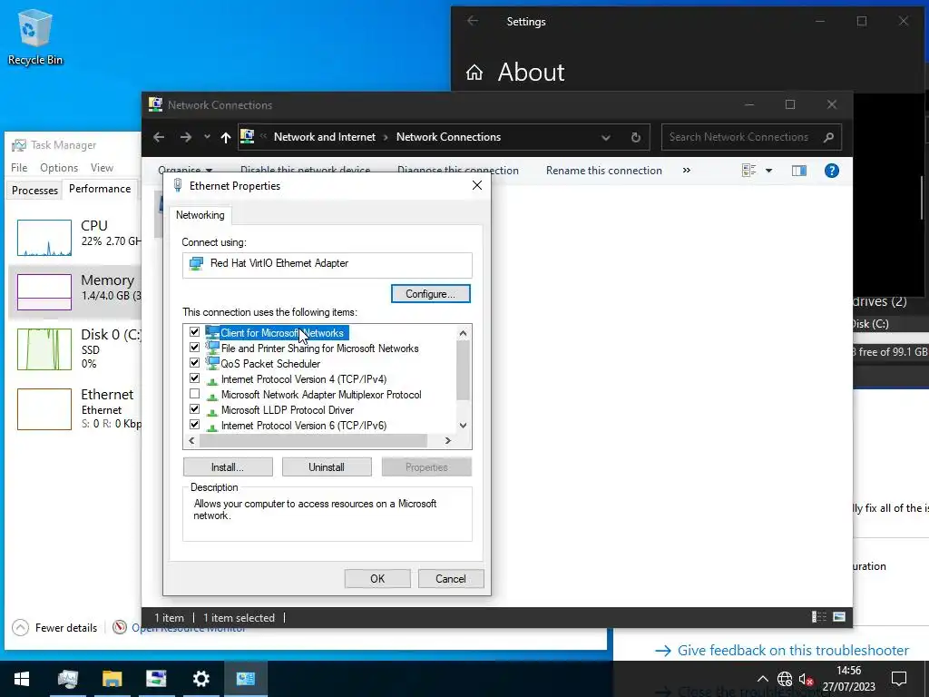
Task: Cancel the Ethernet Properties dialog
Action: click(451, 578)
